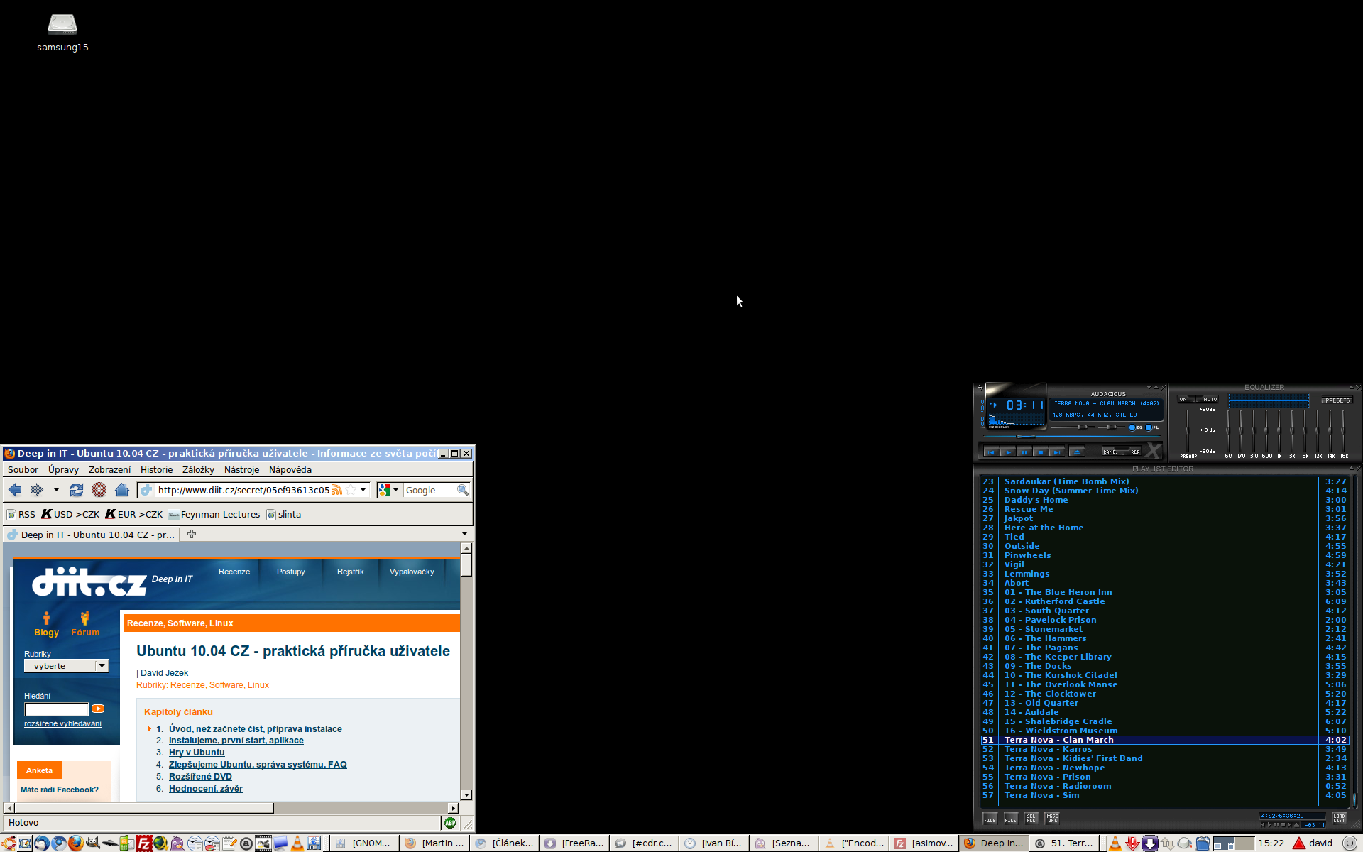Click the search magnifier icon in Google box
Screen dimensions: 1363x852
(463, 490)
